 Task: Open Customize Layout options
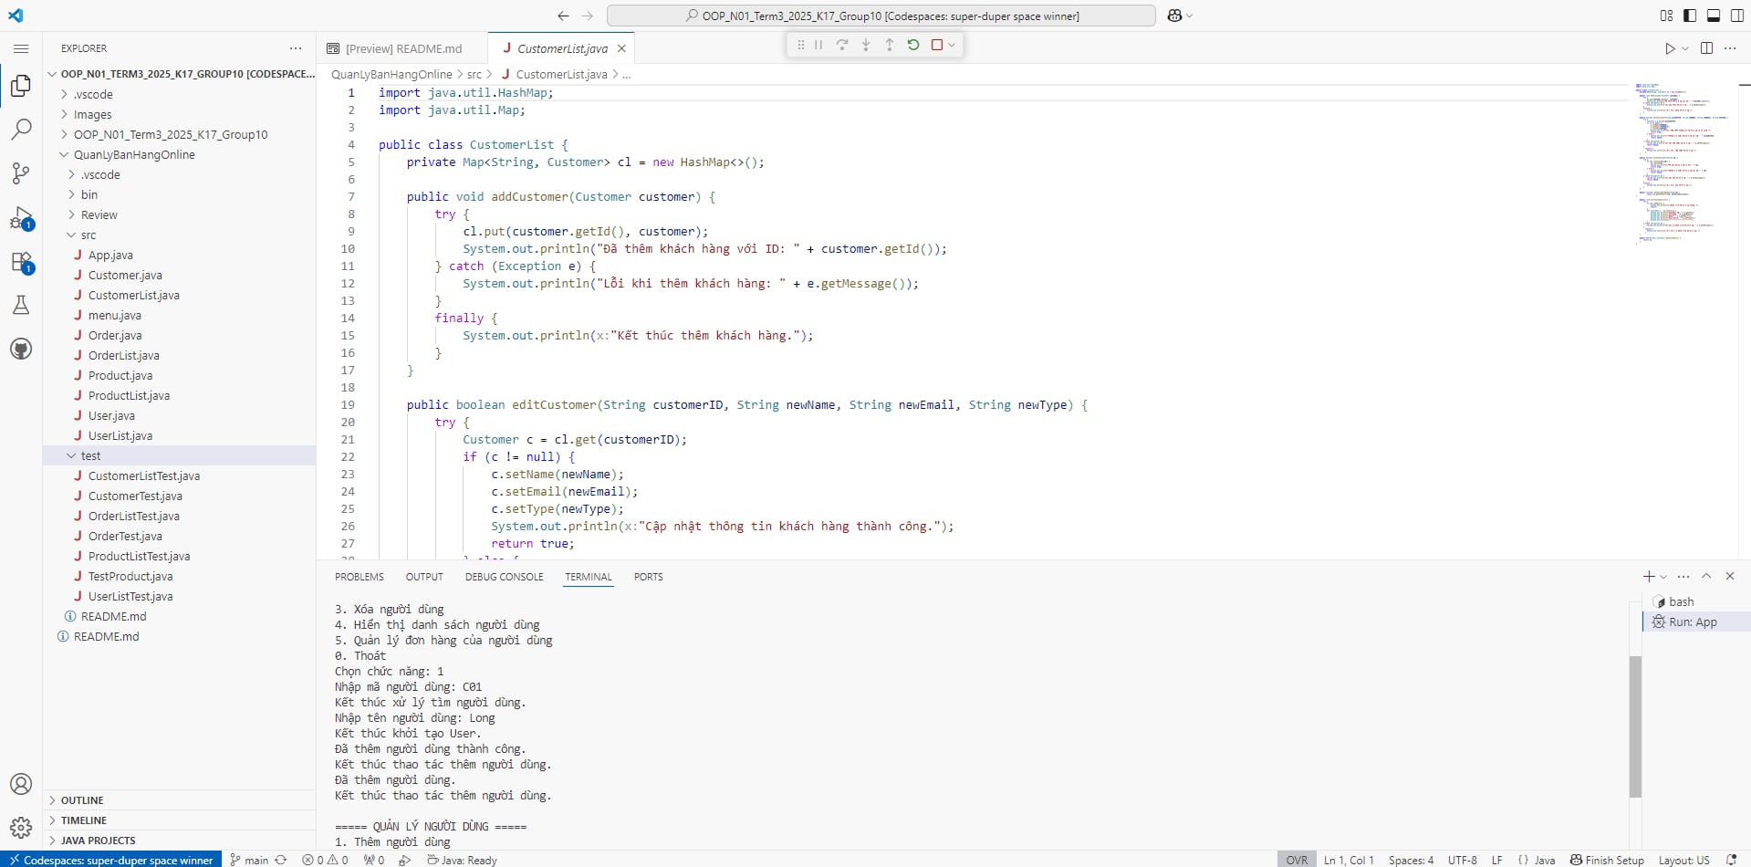point(1666,16)
